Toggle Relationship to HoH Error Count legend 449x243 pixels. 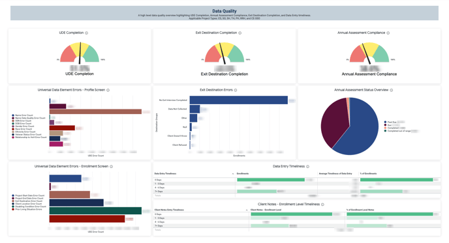tap(29, 137)
